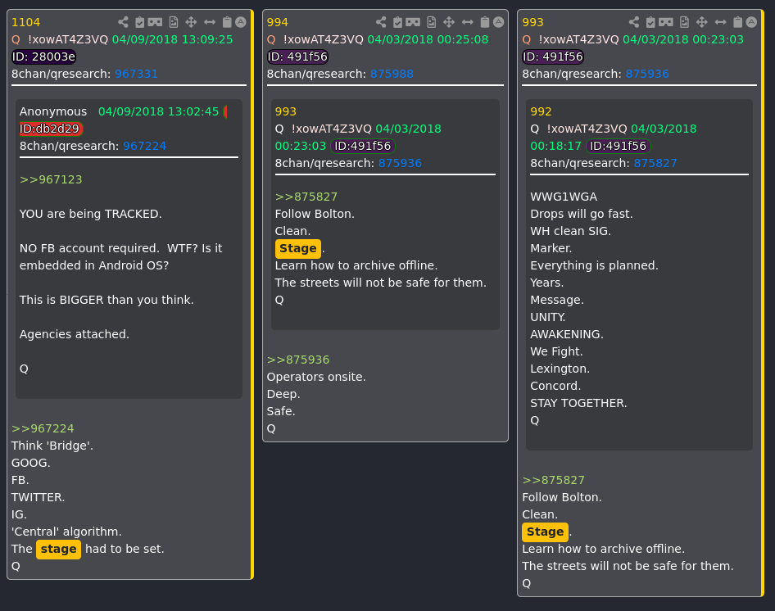
Task: Click timestamp 04/09/2018 13:02:45
Action: click(x=159, y=111)
